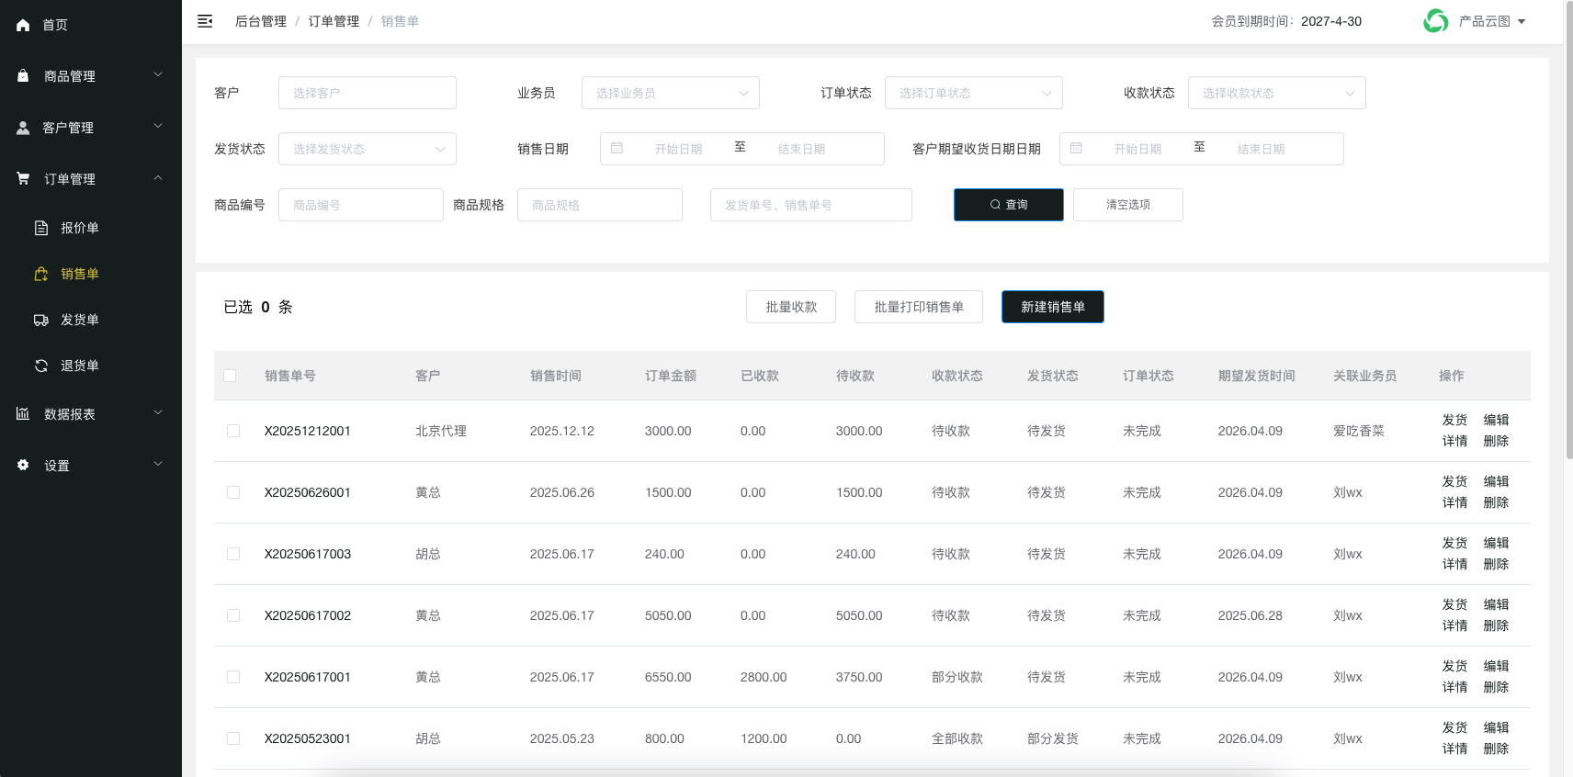Click 销售日期 结束日期 field
The width and height of the screenshot is (1573, 777).
tap(801, 149)
